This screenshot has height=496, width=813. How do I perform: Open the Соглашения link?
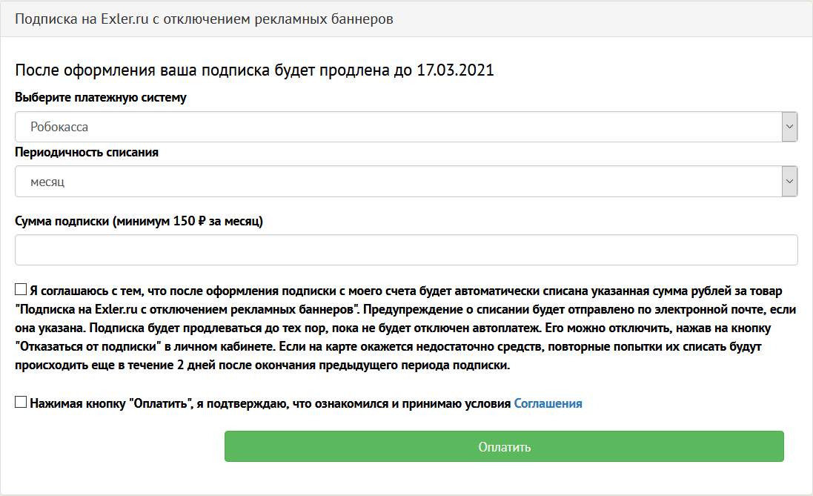click(x=548, y=403)
